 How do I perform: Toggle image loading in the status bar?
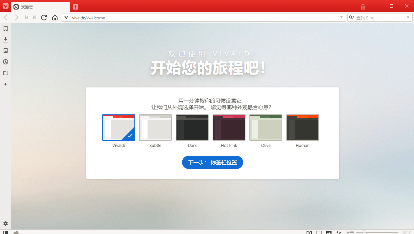coord(329,232)
